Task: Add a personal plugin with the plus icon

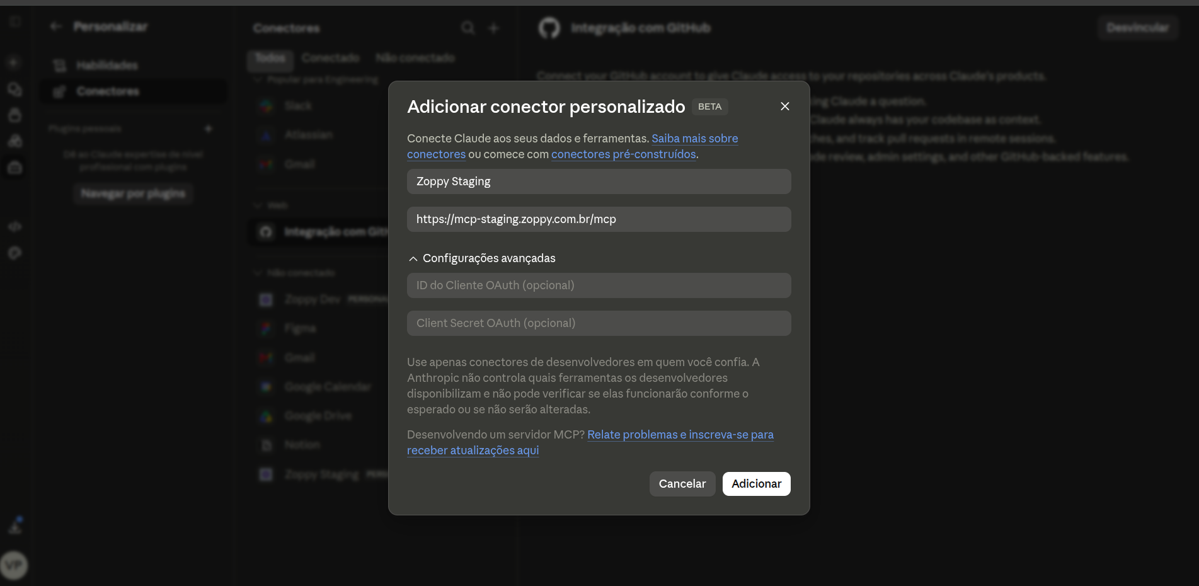Action: [209, 129]
